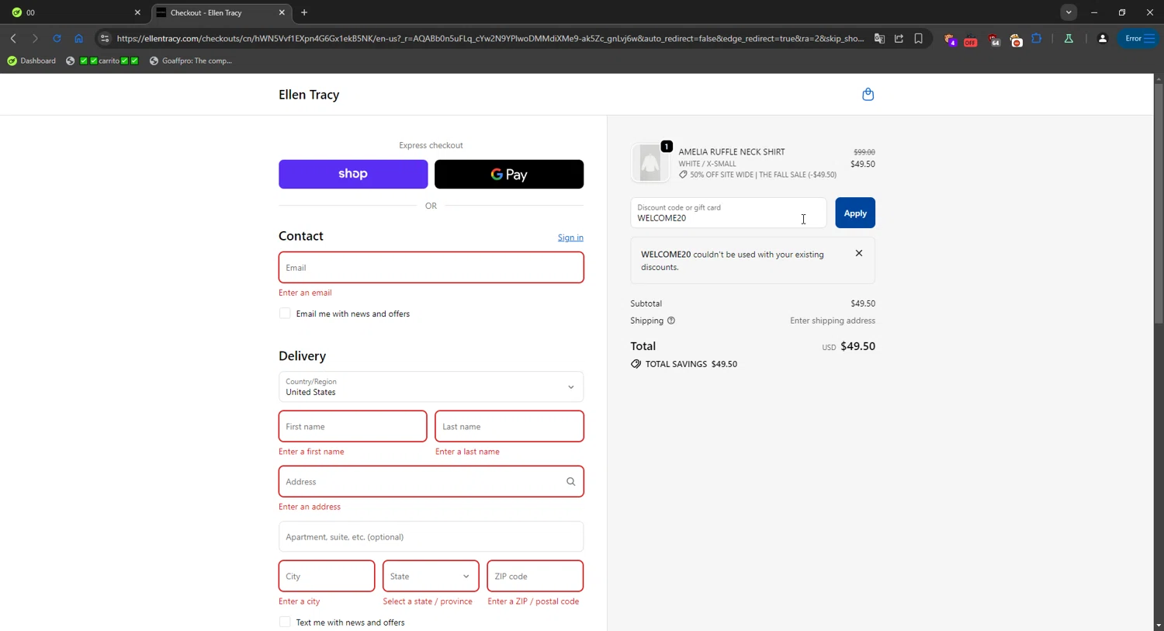1164x631 pixels.
Task: Click the Ellen Tracy store name
Action: (x=309, y=95)
